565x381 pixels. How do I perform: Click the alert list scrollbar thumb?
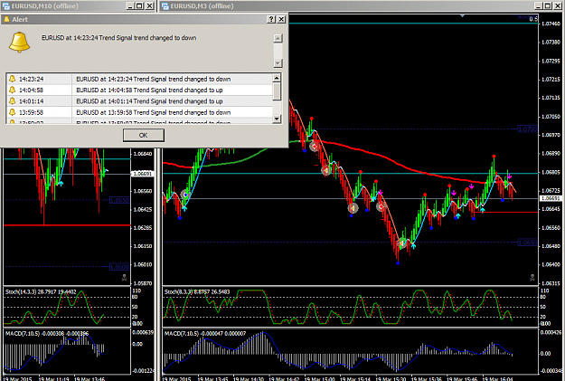tap(277, 90)
